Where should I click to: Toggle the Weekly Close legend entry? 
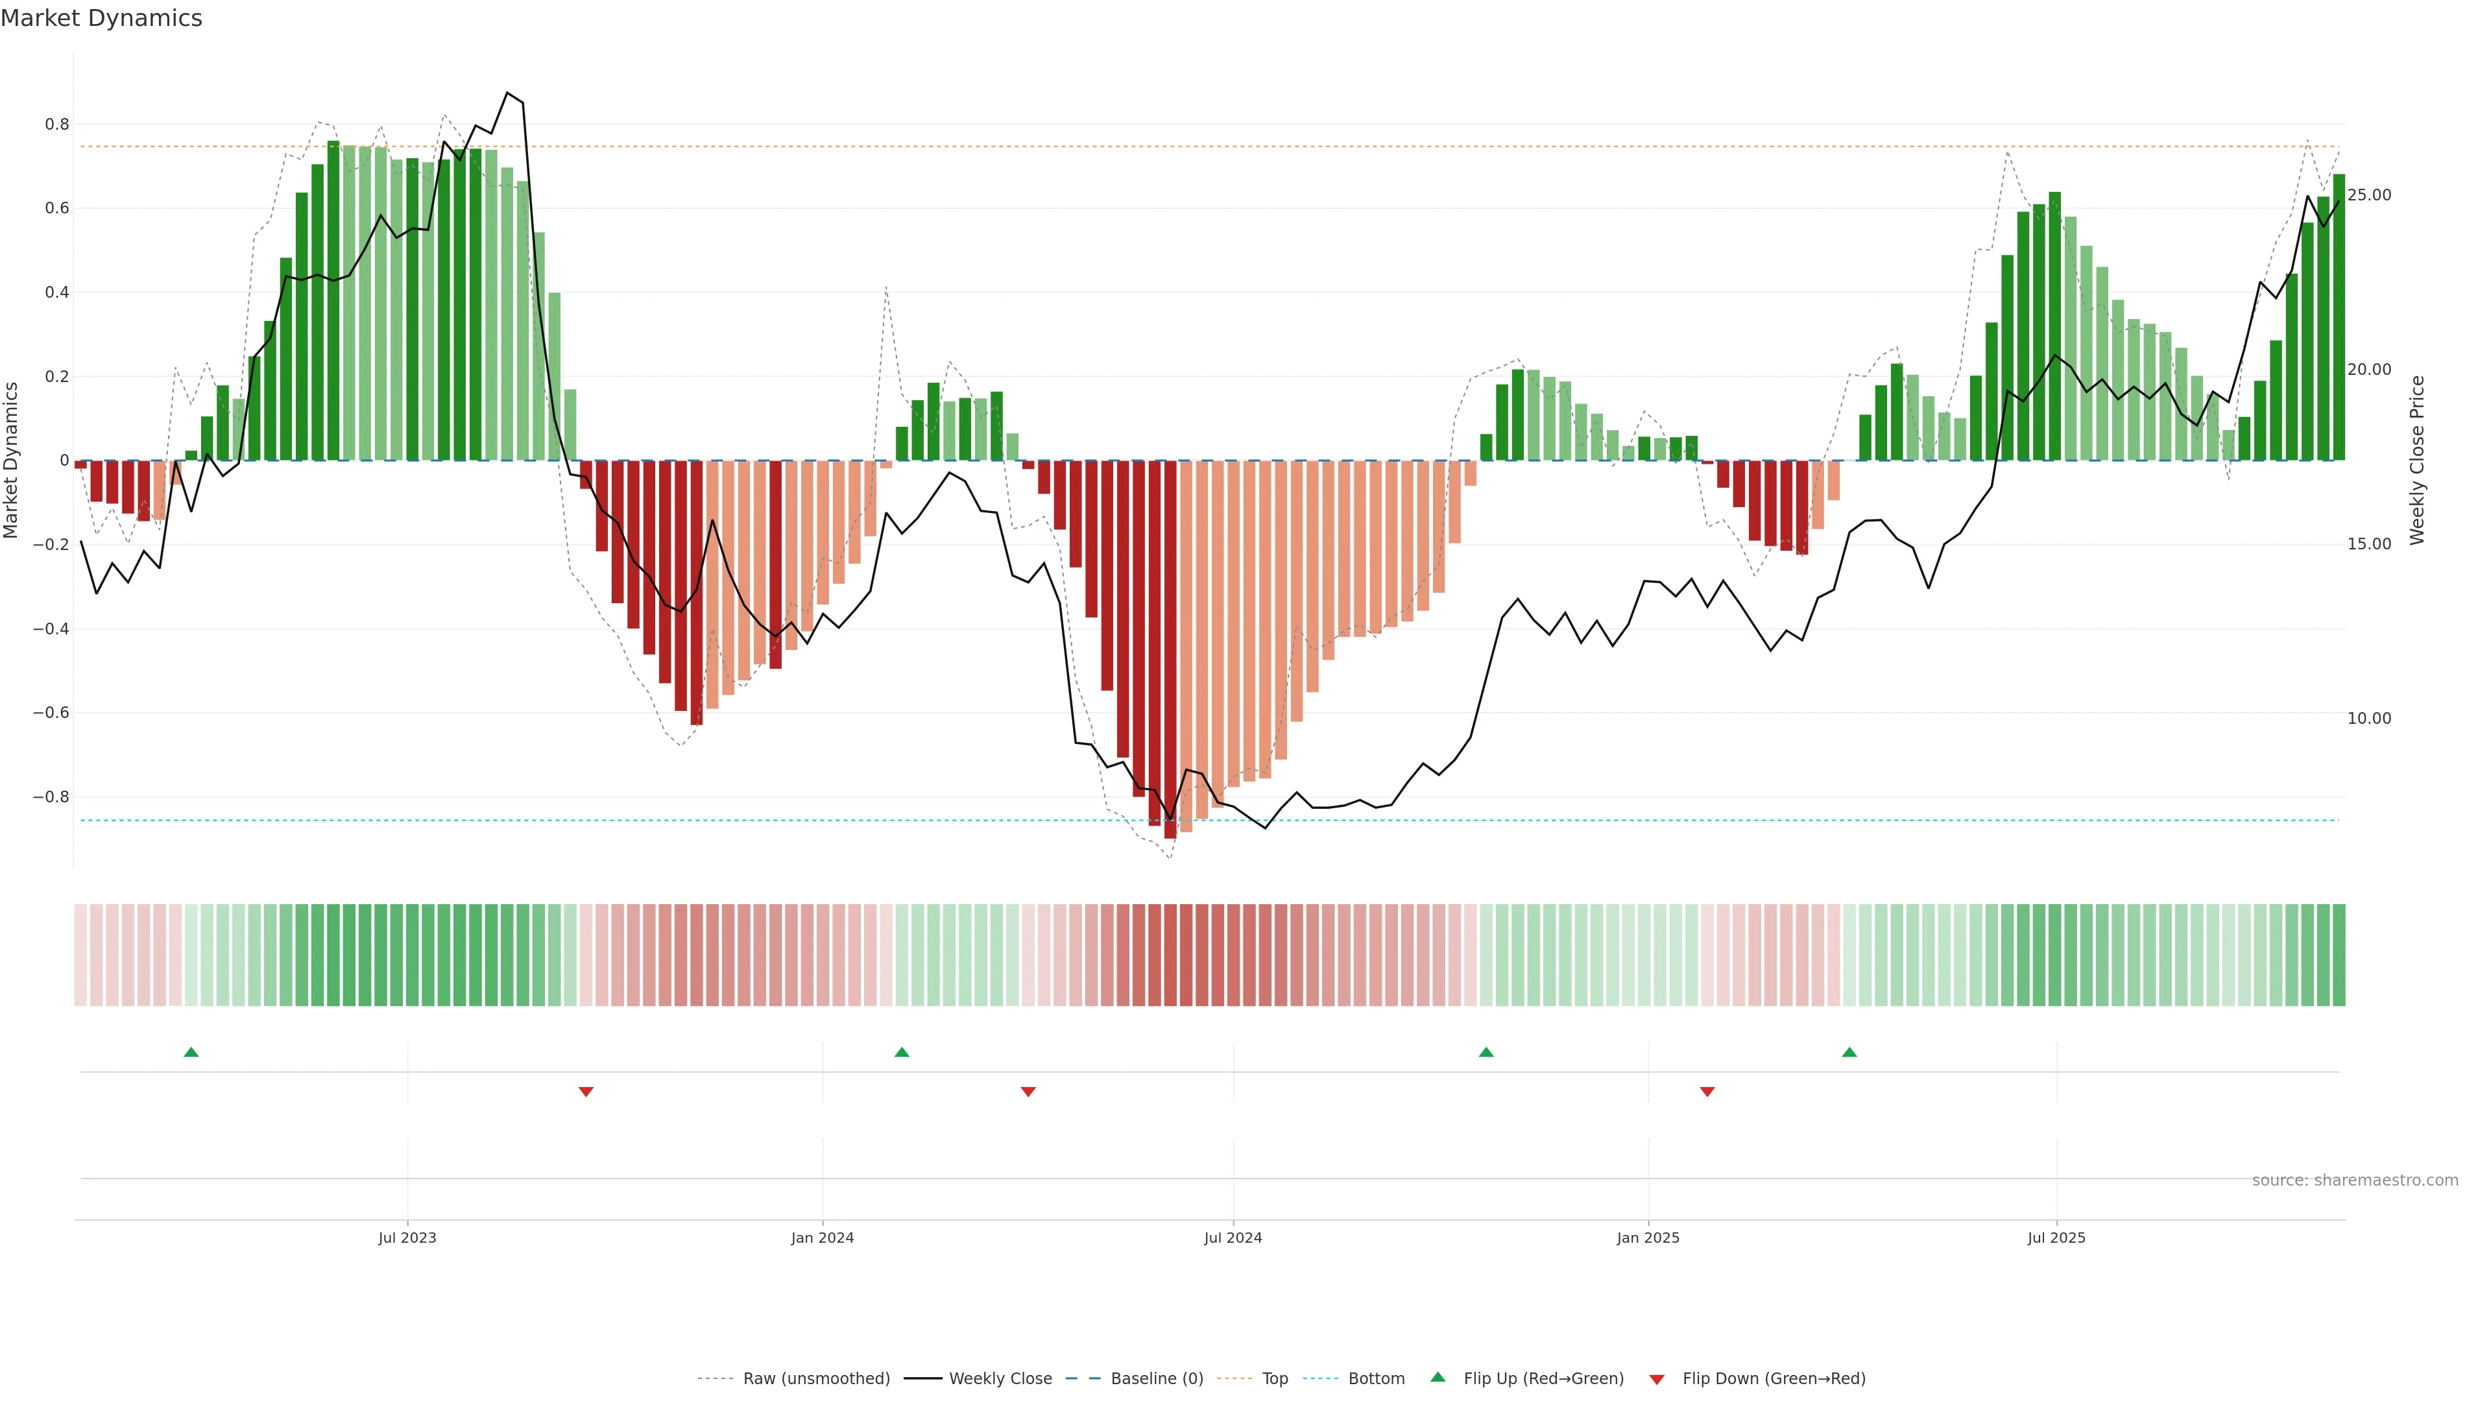(x=1000, y=1379)
